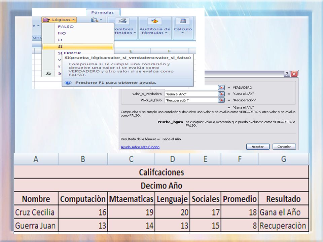Screen dimensions: 323x242
Task: Select Cruz Cecilia's Mtaematicas score 19
Action: (131, 212)
